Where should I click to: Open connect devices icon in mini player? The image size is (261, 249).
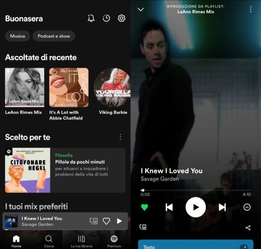click(94, 221)
